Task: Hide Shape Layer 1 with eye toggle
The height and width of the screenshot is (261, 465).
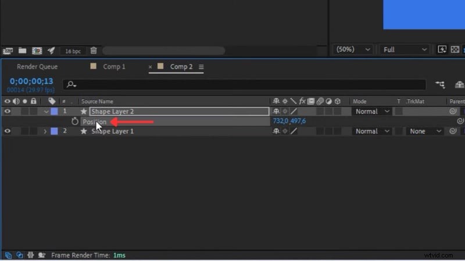Action: click(7, 131)
